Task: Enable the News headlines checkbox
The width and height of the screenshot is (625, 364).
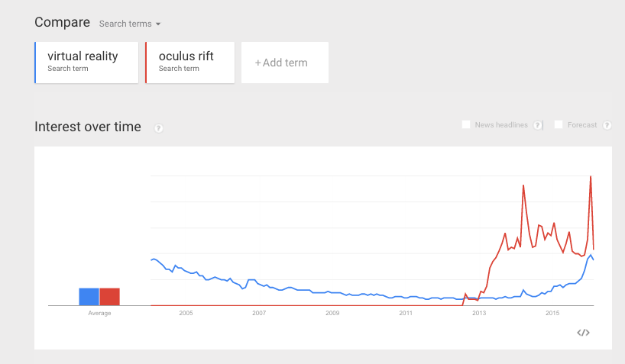Action: [465, 124]
